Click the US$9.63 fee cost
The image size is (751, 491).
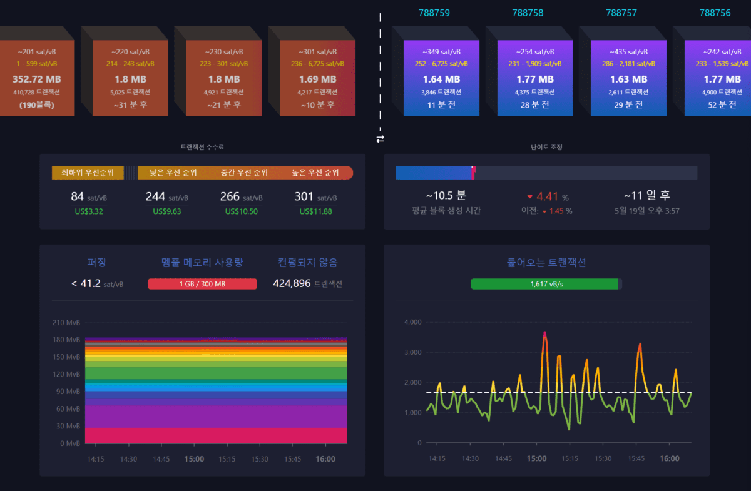click(166, 211)
